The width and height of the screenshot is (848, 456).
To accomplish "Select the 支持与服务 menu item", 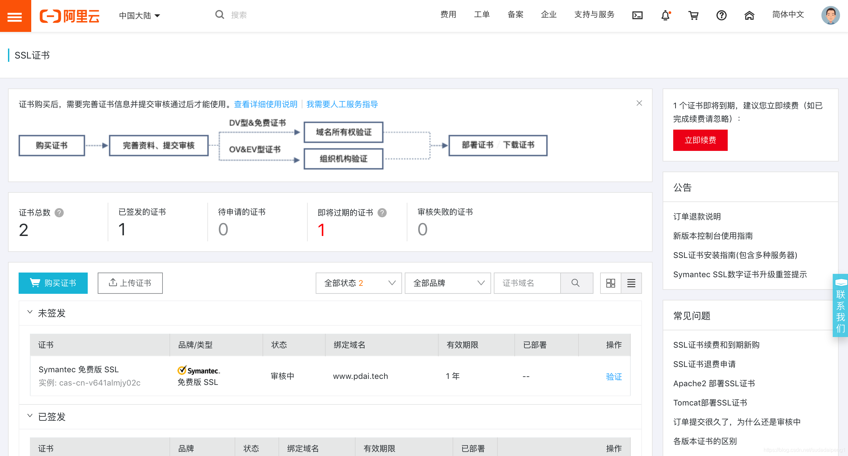I will point(594,15).
